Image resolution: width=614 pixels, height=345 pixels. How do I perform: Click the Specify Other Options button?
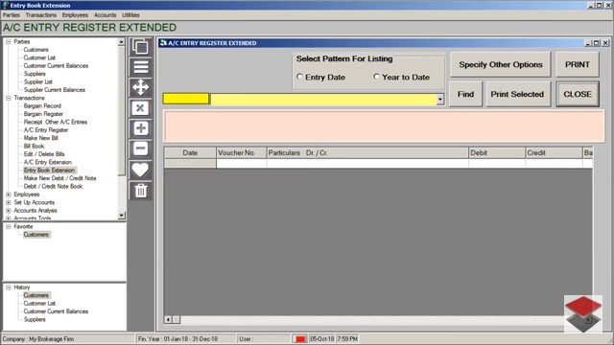[501, 64]
